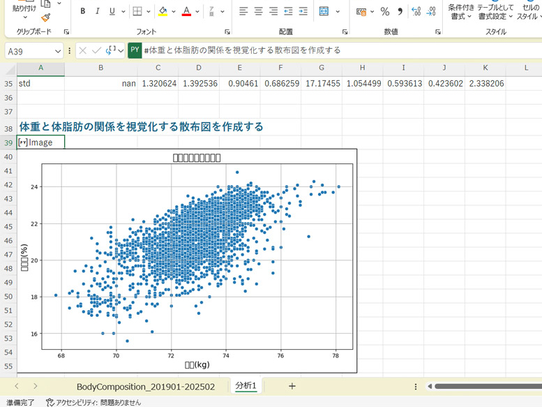The height and width of the screenshot is (407, 542).
Task: Click blue heading text in row 38
Action: coord(141,127)
